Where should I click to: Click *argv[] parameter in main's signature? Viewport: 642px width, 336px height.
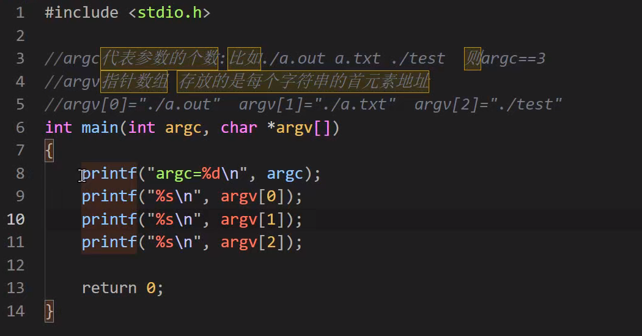pos(298,127)
